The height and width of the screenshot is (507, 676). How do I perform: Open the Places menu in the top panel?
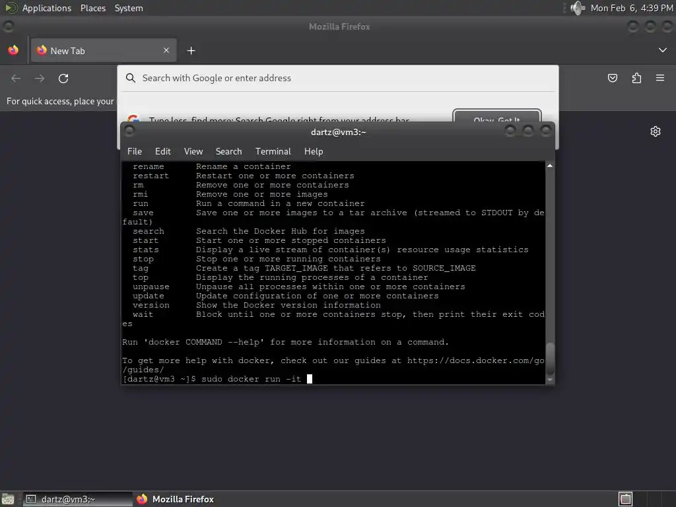(92, 8)
